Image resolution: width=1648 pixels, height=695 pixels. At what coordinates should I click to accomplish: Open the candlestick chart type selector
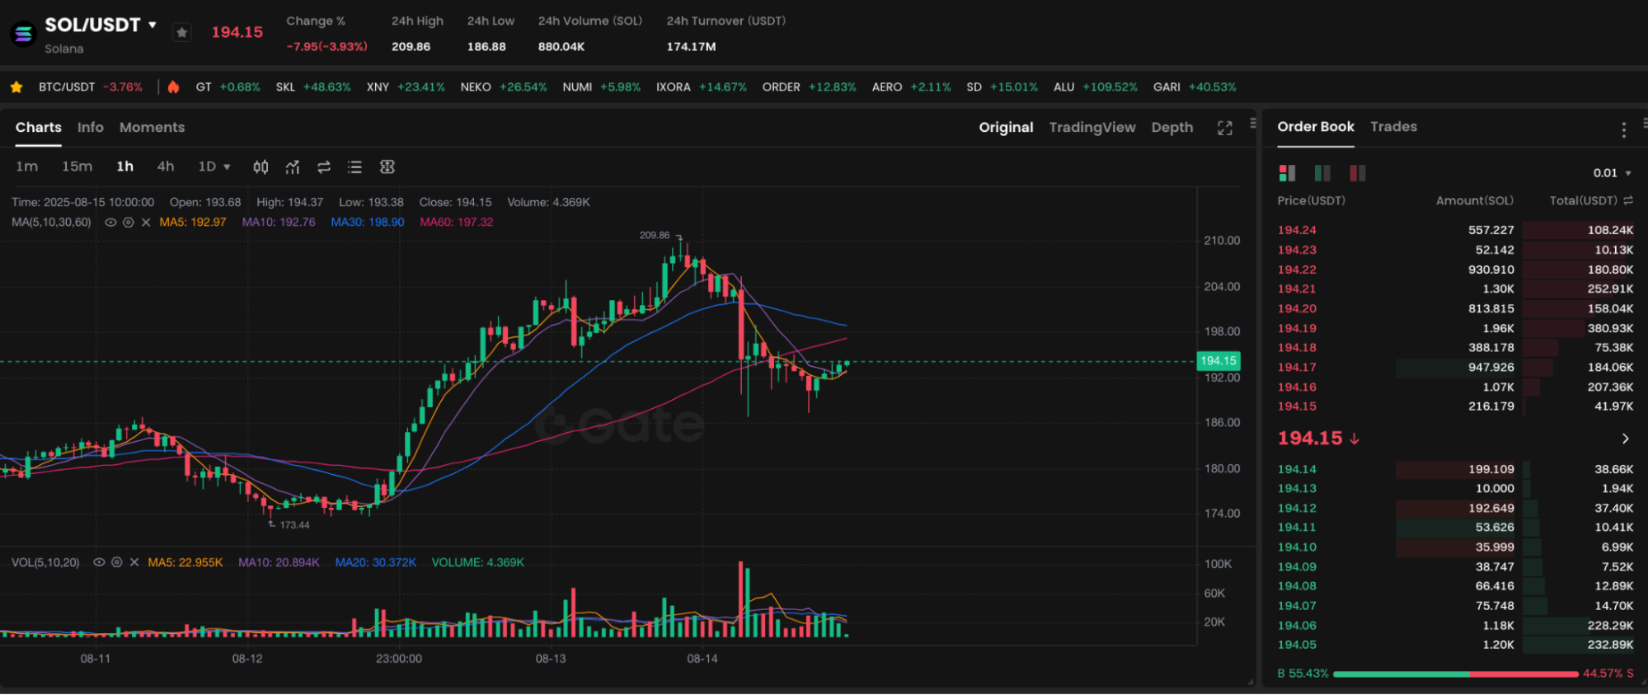click(261, 167)
